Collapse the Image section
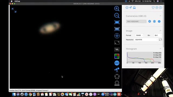Viewport: 173px width, 97px height. click(160, 31)
